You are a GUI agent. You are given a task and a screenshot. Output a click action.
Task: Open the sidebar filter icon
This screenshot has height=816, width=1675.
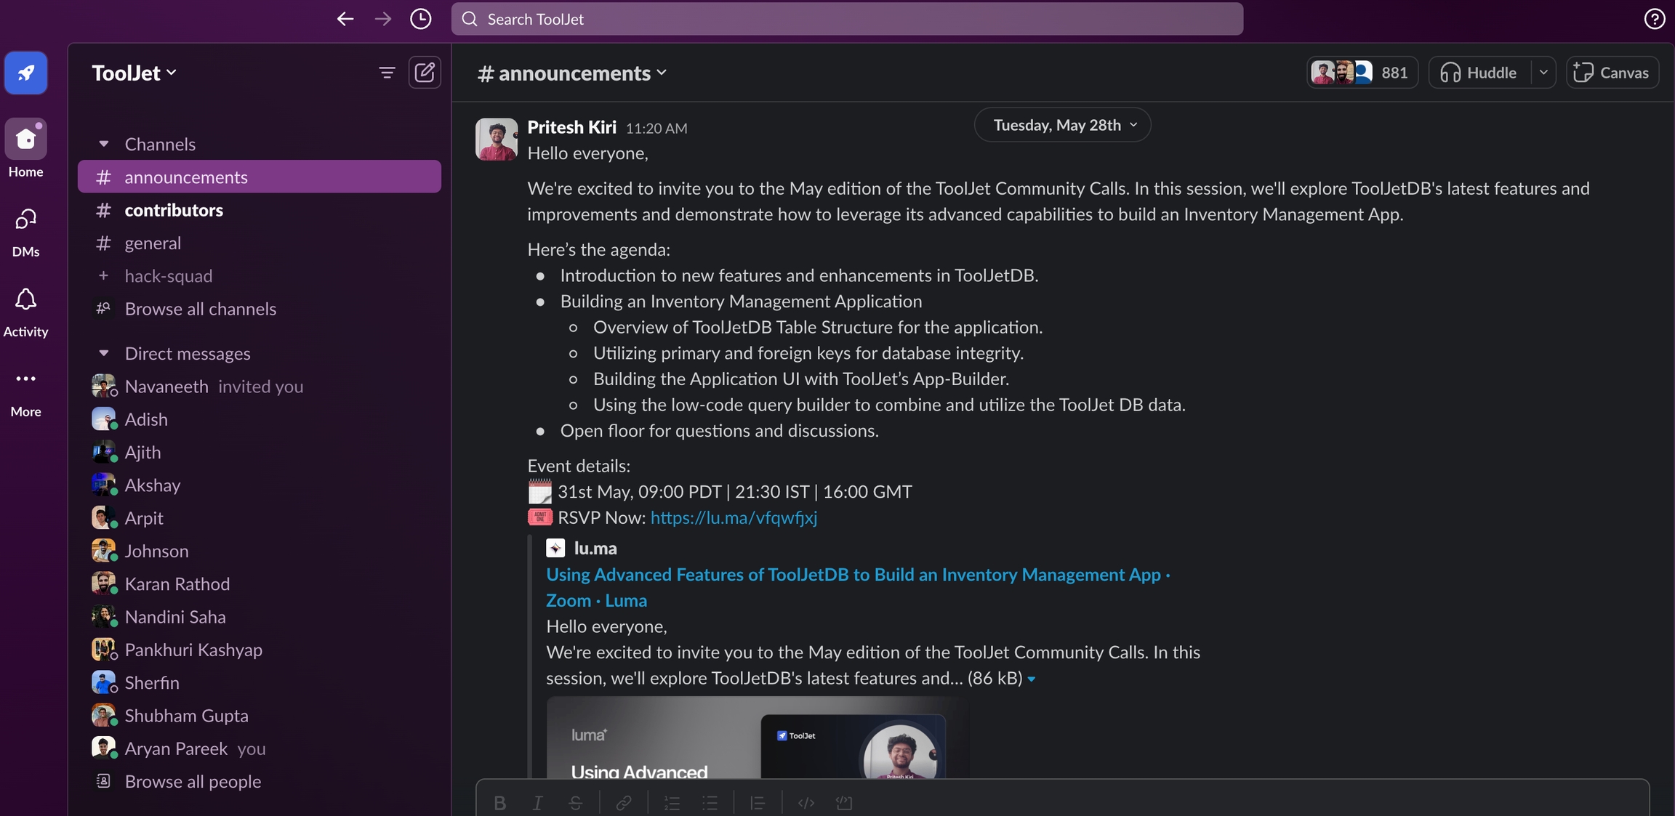coord(387,73)
